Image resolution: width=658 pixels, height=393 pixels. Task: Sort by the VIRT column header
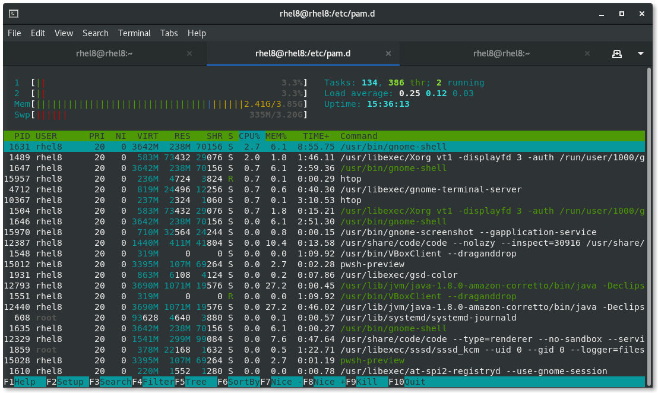tap(148, 136)
